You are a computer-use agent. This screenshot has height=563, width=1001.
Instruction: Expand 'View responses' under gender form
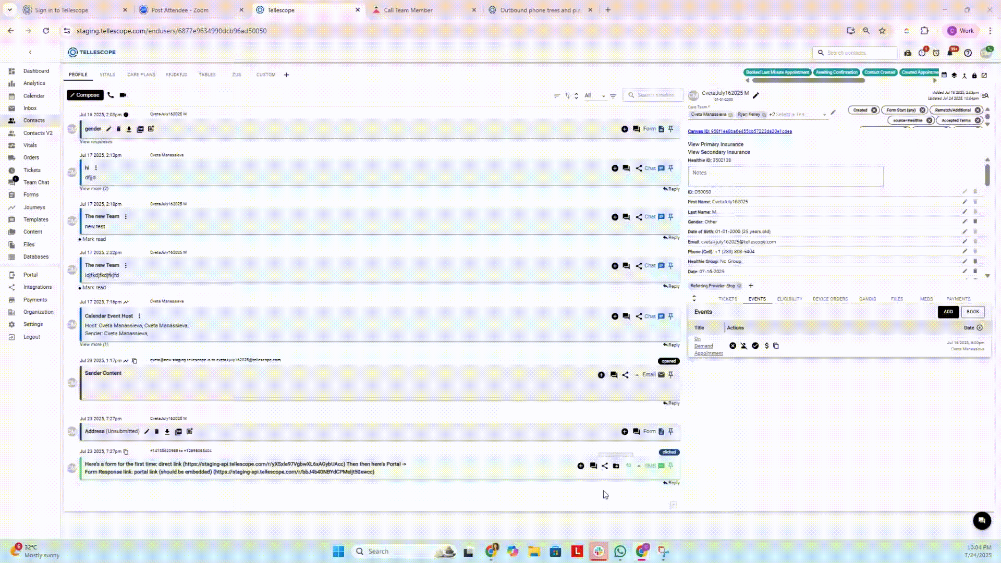point(96,142)
